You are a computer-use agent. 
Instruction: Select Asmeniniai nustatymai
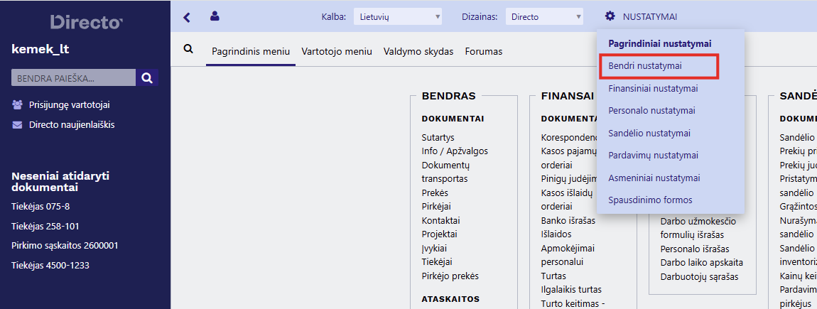(654, 178)
